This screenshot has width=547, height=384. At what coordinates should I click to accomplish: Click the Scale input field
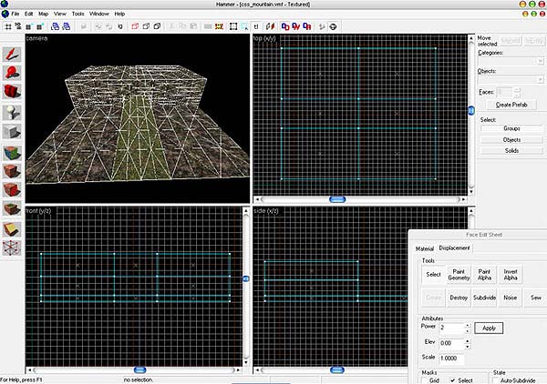pos(452,359)
